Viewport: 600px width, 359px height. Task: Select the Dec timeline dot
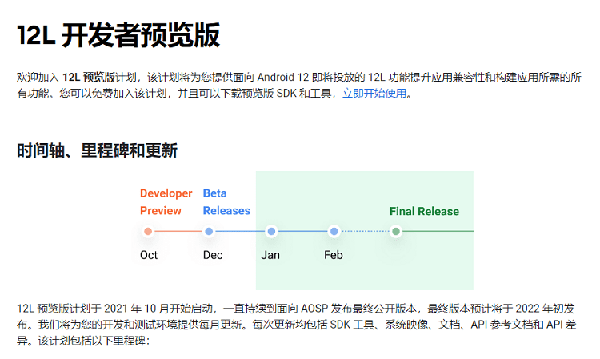tap(209, 231)
